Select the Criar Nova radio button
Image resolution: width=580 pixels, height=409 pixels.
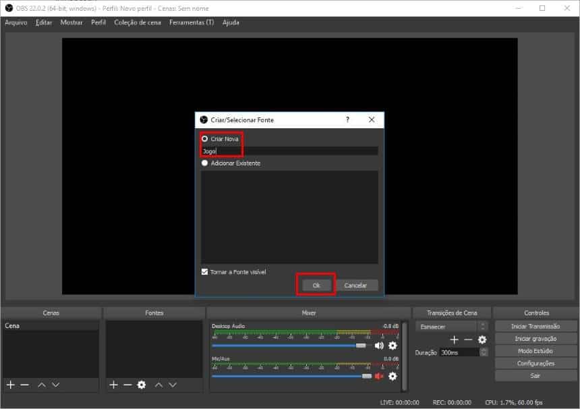click(x=204, y=139)
